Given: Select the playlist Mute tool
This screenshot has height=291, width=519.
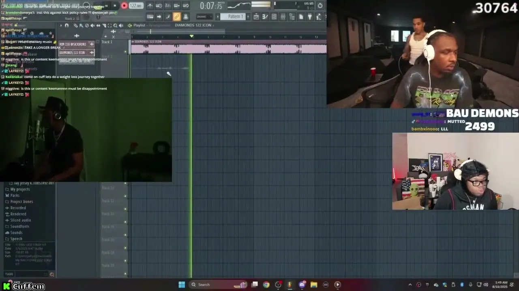Looking at the screenshot, I should (x=92, y=25).
